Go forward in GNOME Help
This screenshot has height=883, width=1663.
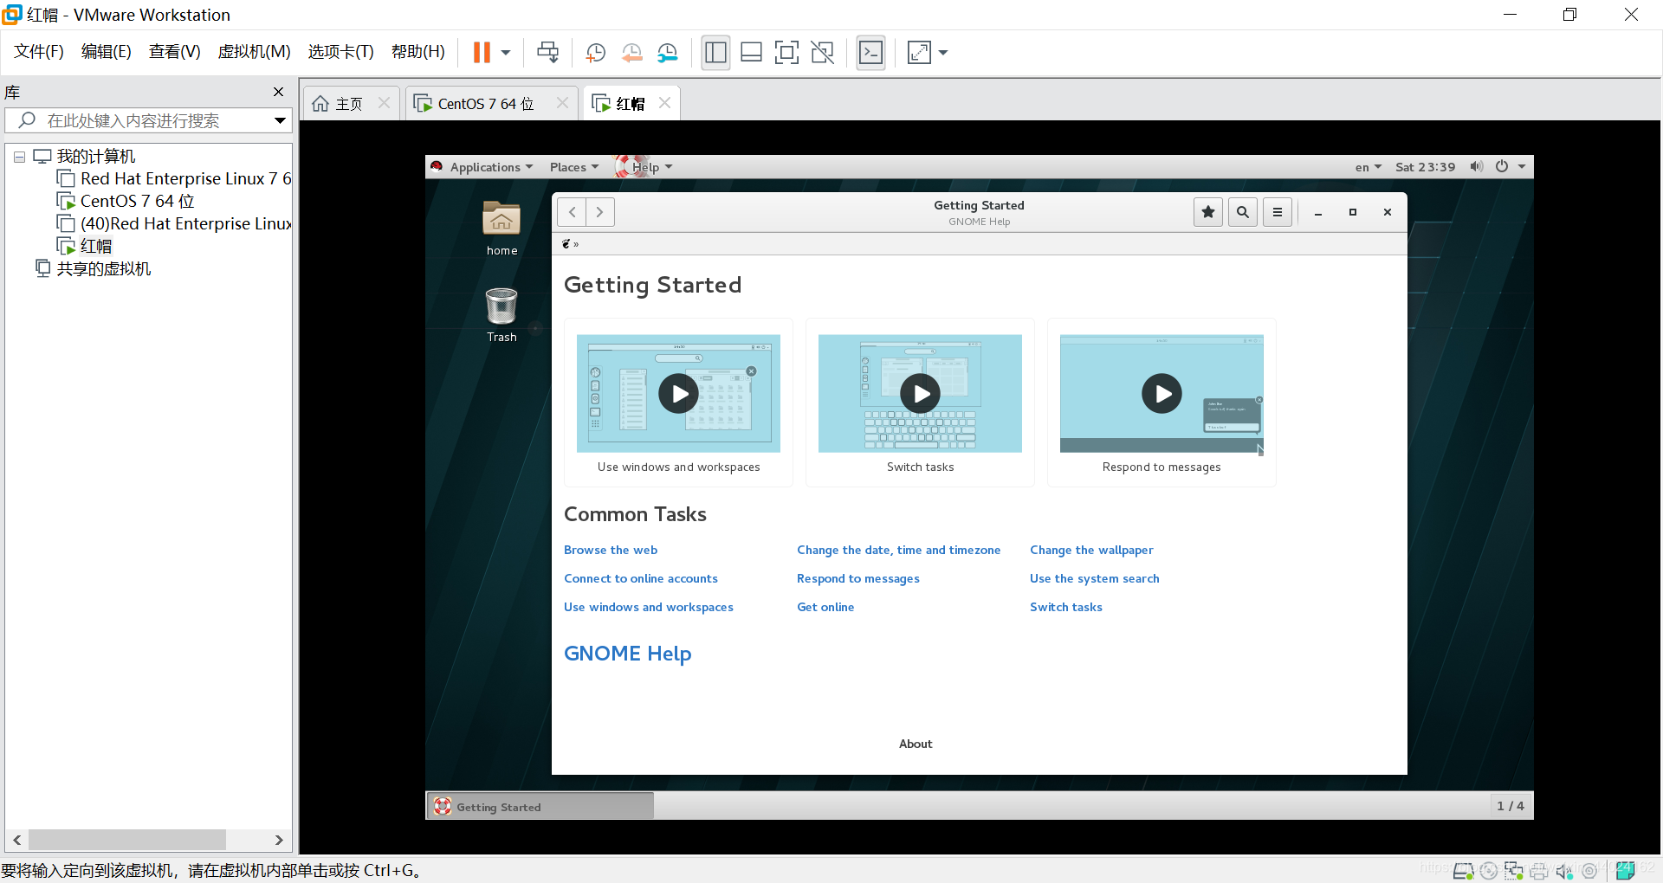600,212
